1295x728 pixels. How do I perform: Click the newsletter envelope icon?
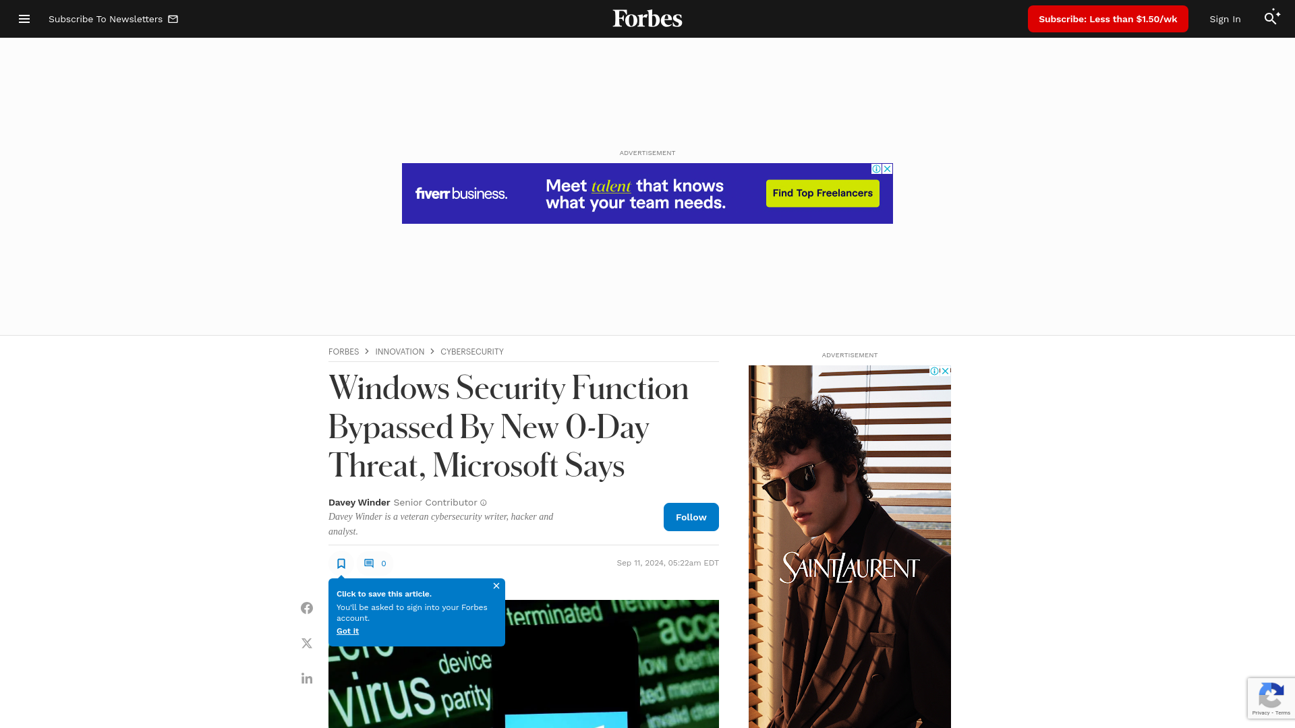[173, 19]
